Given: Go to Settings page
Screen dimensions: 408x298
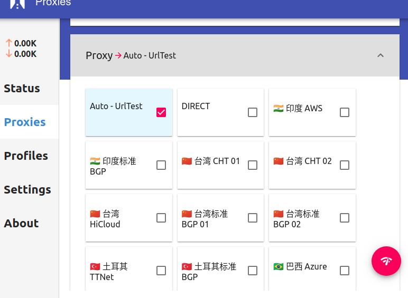Looking at the screenshot, I should pyautogui.click(x=27, y=189).
